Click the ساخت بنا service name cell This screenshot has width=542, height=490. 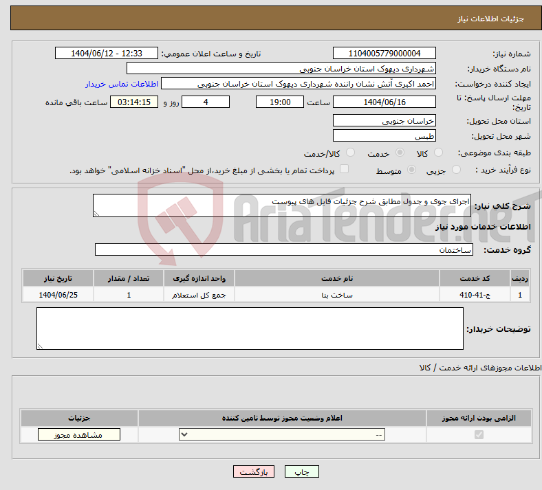click(x=337, y=295)
